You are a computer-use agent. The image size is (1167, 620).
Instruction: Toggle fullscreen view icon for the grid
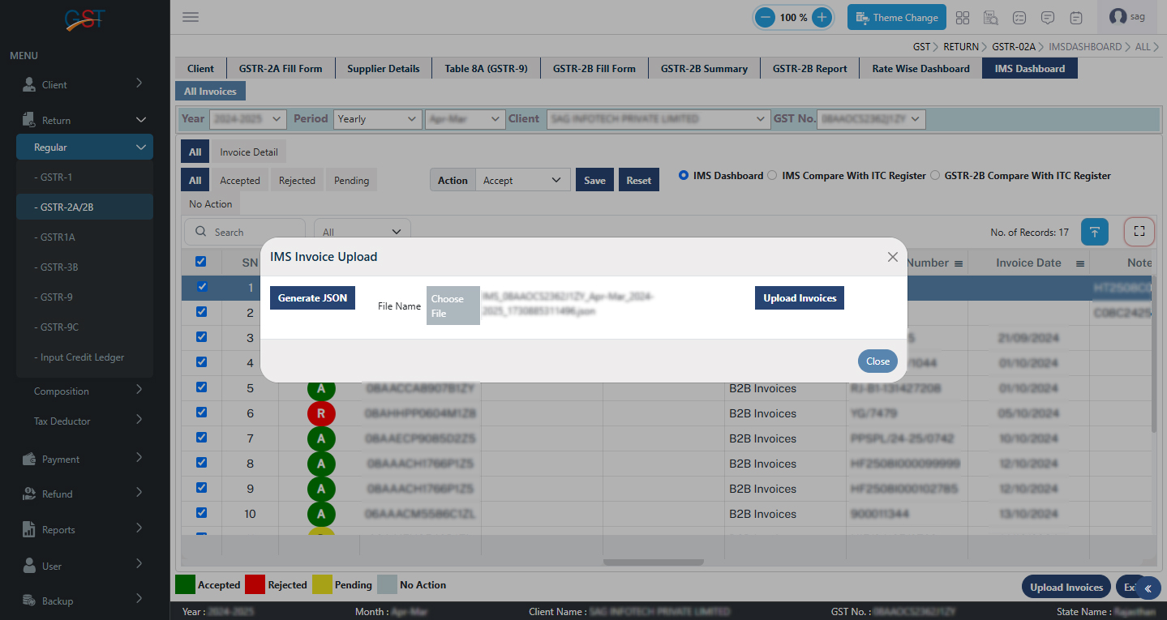(1139, 232)
